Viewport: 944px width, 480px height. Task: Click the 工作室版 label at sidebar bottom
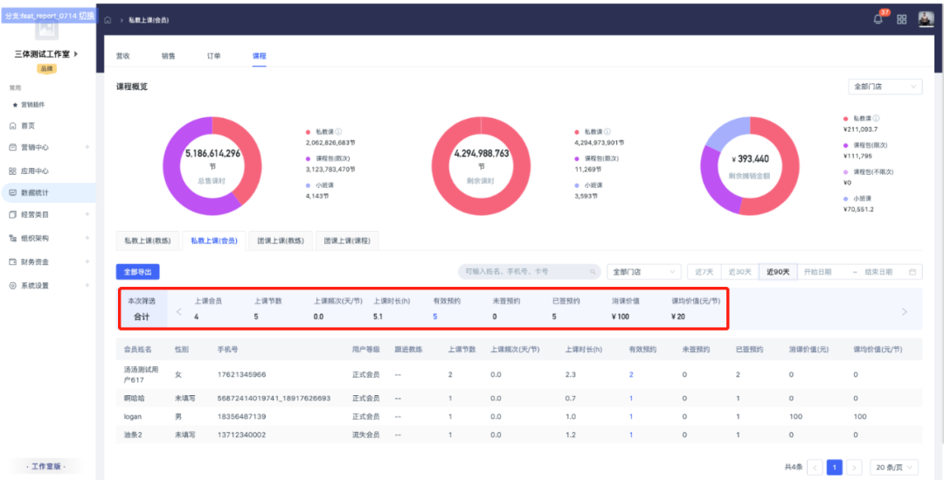click(46, 467)
